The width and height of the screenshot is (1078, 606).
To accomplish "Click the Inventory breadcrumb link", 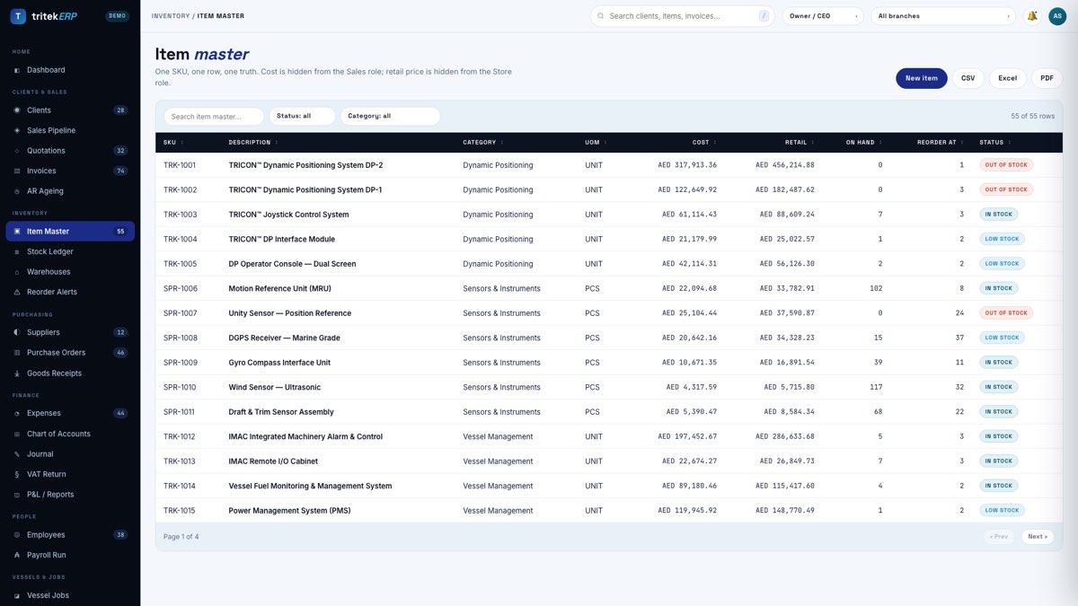I will pyautogui.click(x=171, y=16).
